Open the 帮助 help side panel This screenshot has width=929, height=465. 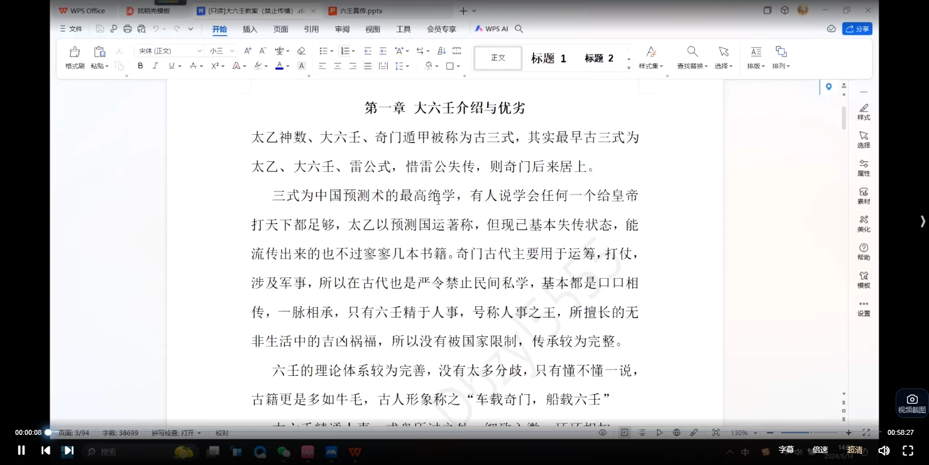(x=864, y=252)
